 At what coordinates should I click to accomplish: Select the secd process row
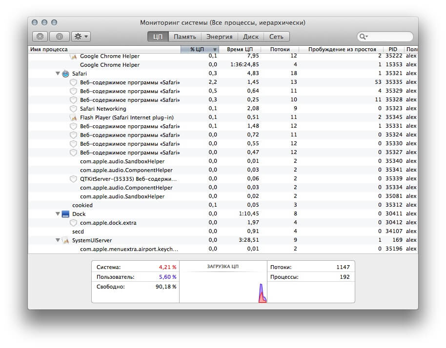[x=223, y=231]
